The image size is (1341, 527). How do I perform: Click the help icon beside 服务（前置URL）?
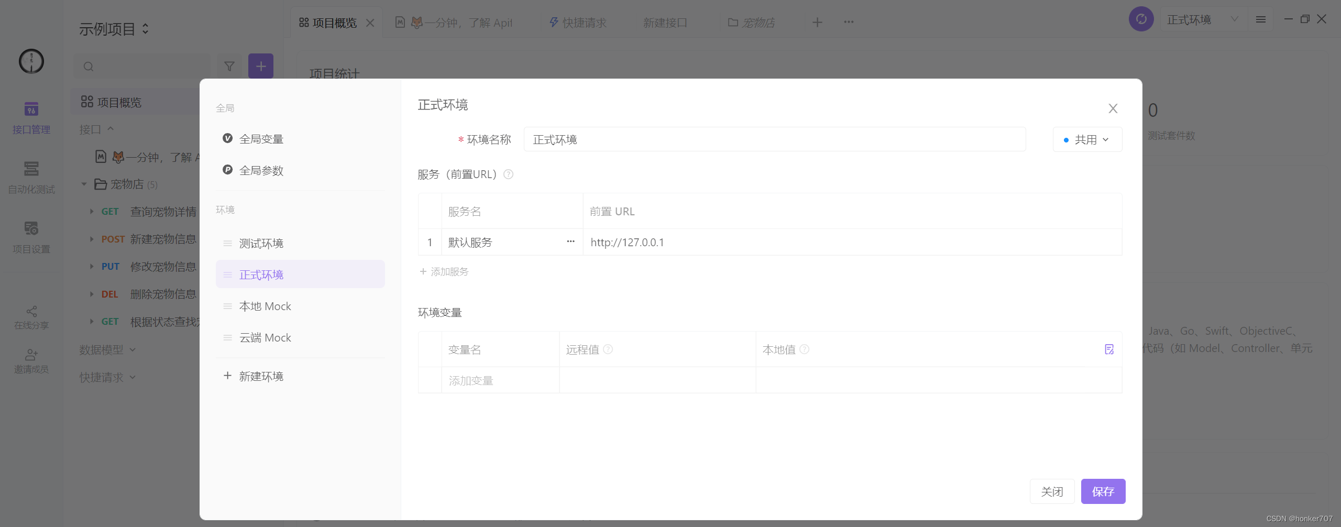coord(508,174)
